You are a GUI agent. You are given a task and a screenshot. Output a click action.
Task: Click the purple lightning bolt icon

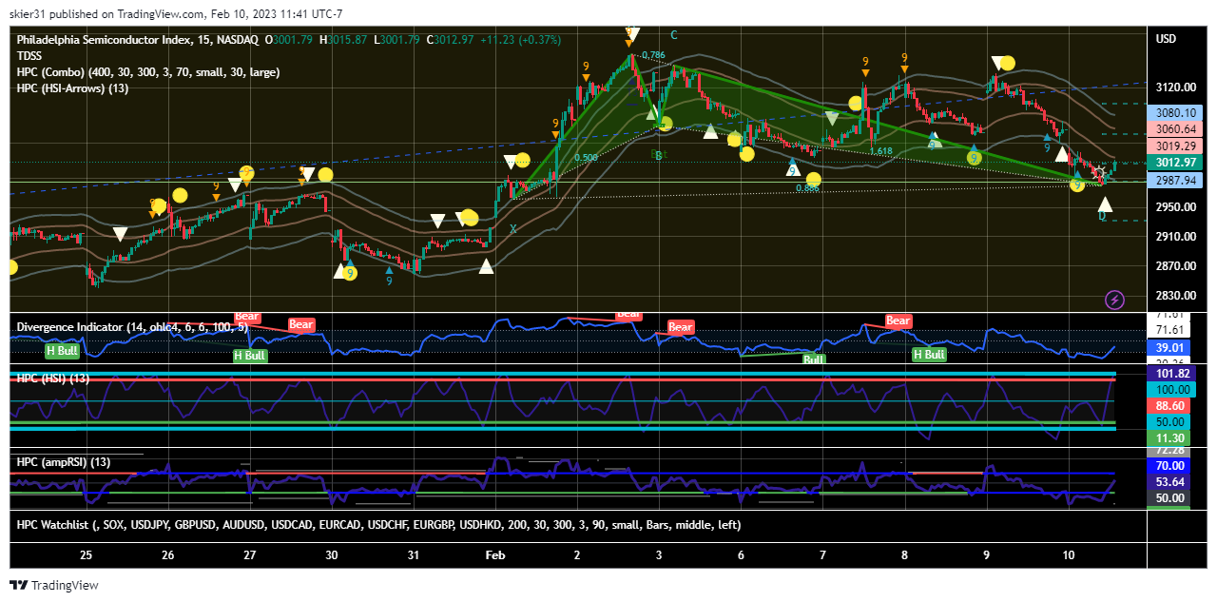(x=1115, y=300)
